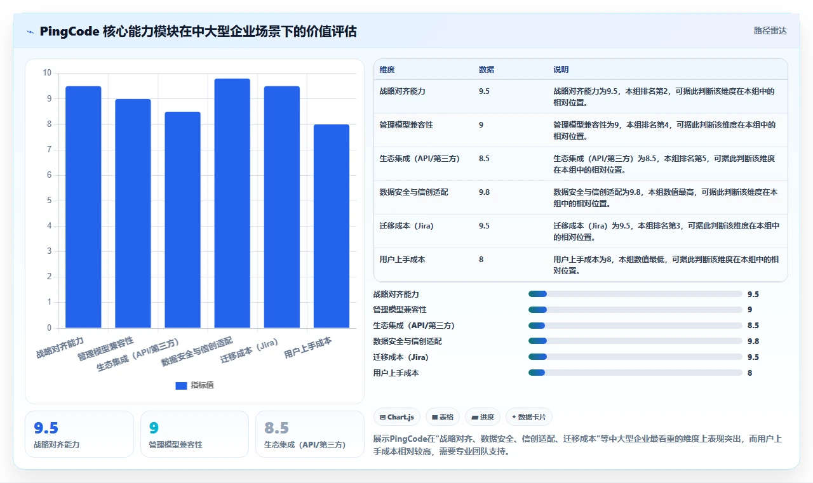Click the 管理模型兼容性 progress bar
The height and width of the screenshot is (483, 813).
pyautogui.click(x=635, y=310)
